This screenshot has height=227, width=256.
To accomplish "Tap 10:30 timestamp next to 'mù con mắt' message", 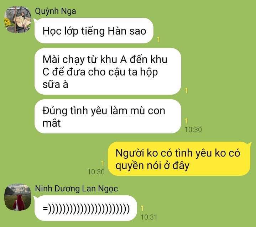I will pos(193,130).
